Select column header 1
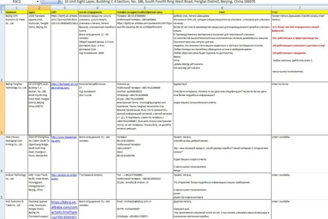This screenshot has height=219, width=328. (x=16, y=8)
